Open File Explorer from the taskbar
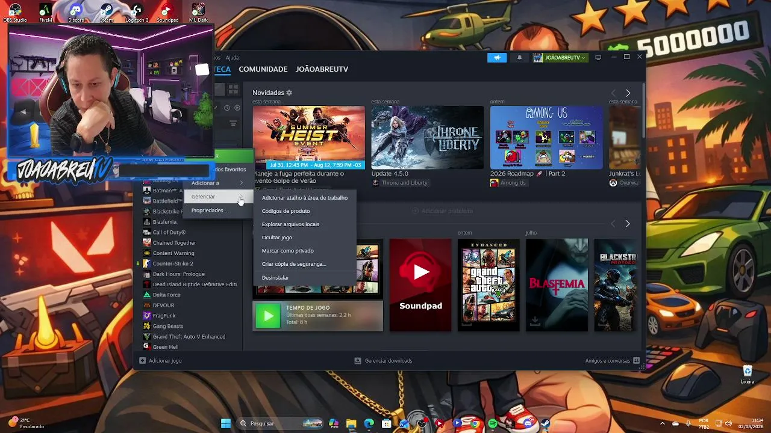 (x=351, y=423)
